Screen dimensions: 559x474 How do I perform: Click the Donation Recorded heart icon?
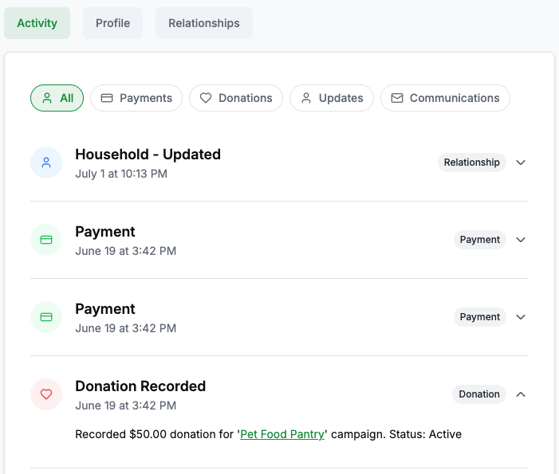point(46,394)
